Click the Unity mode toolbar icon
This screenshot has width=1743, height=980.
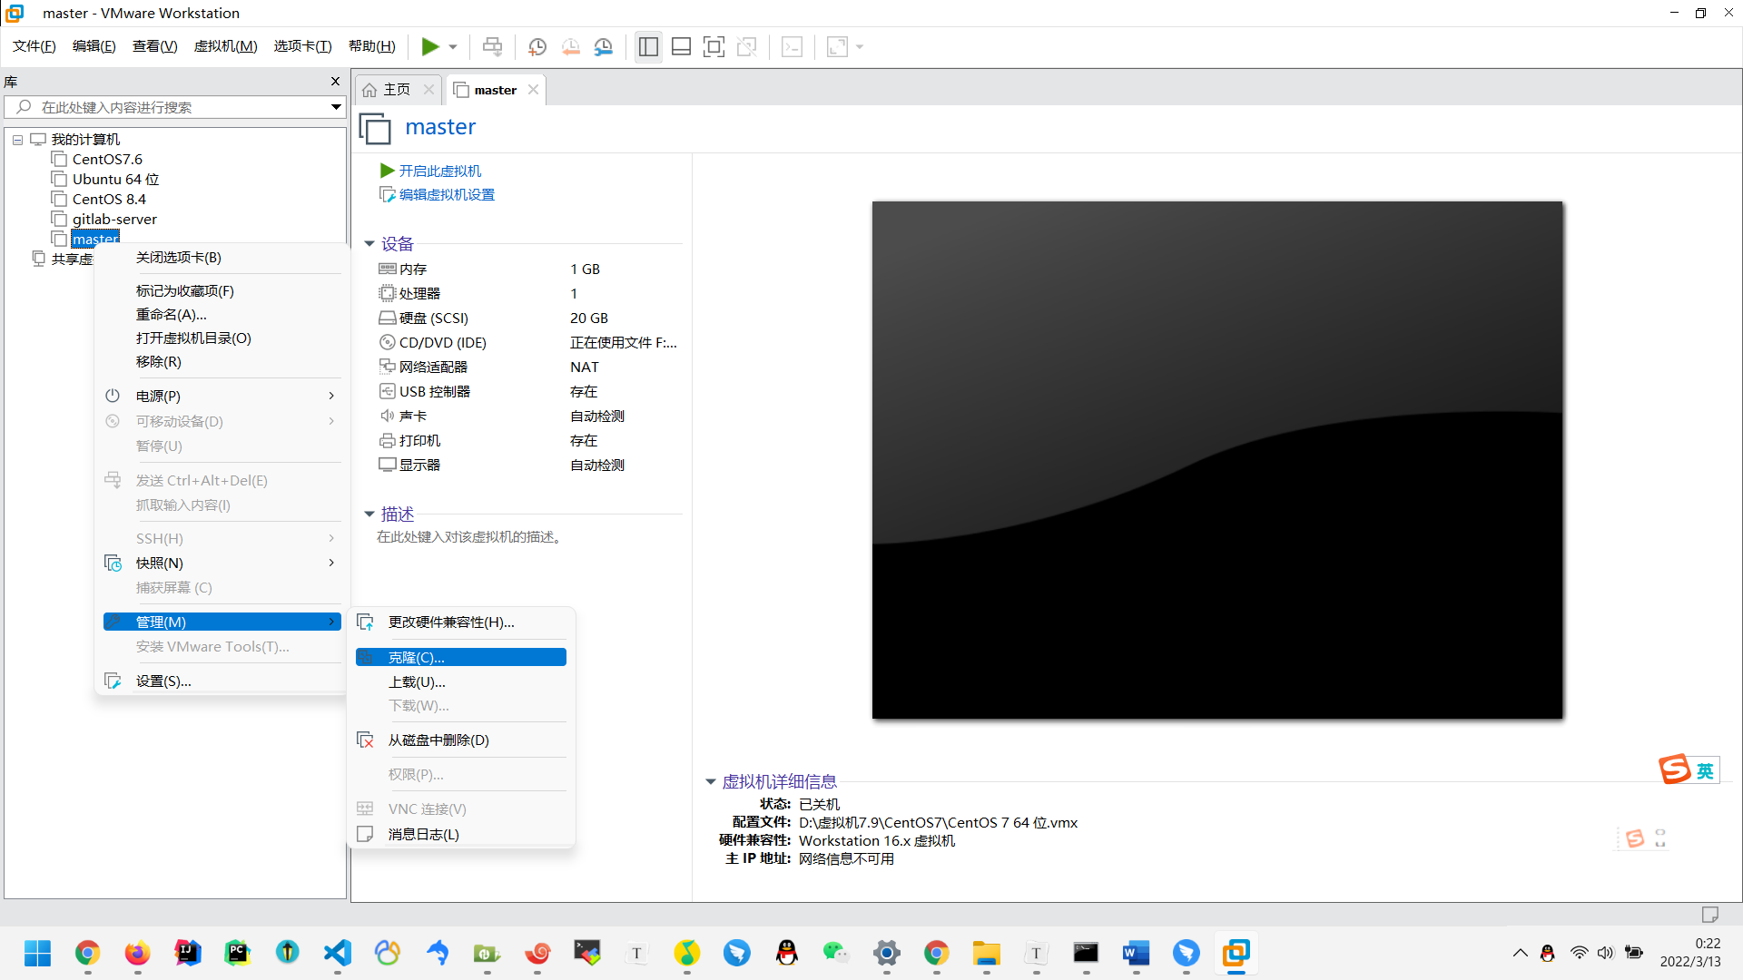747,46
